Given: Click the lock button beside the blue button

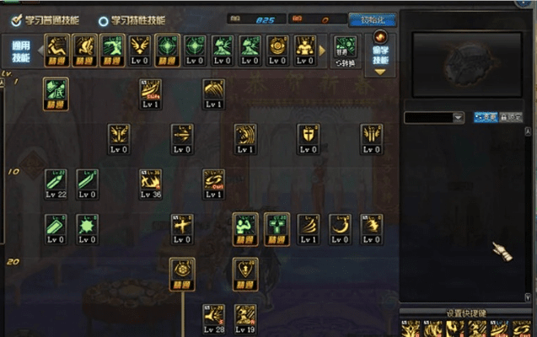Looking at the screenshot, I should coord(511,117).
